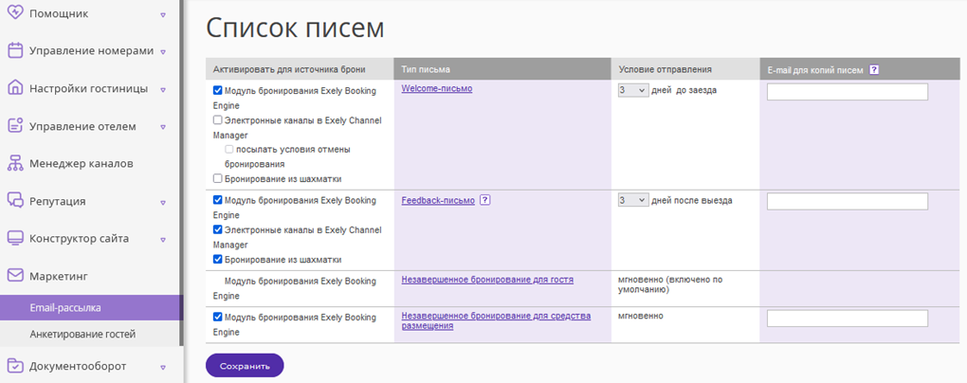Click the Сохранить button
The image size is (967, 383).
coord(245,365)
